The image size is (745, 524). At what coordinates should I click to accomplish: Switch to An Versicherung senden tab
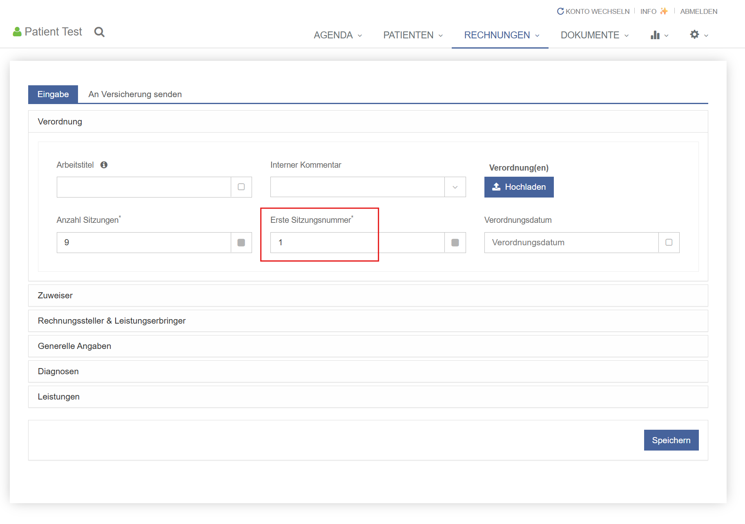(135, 94)
